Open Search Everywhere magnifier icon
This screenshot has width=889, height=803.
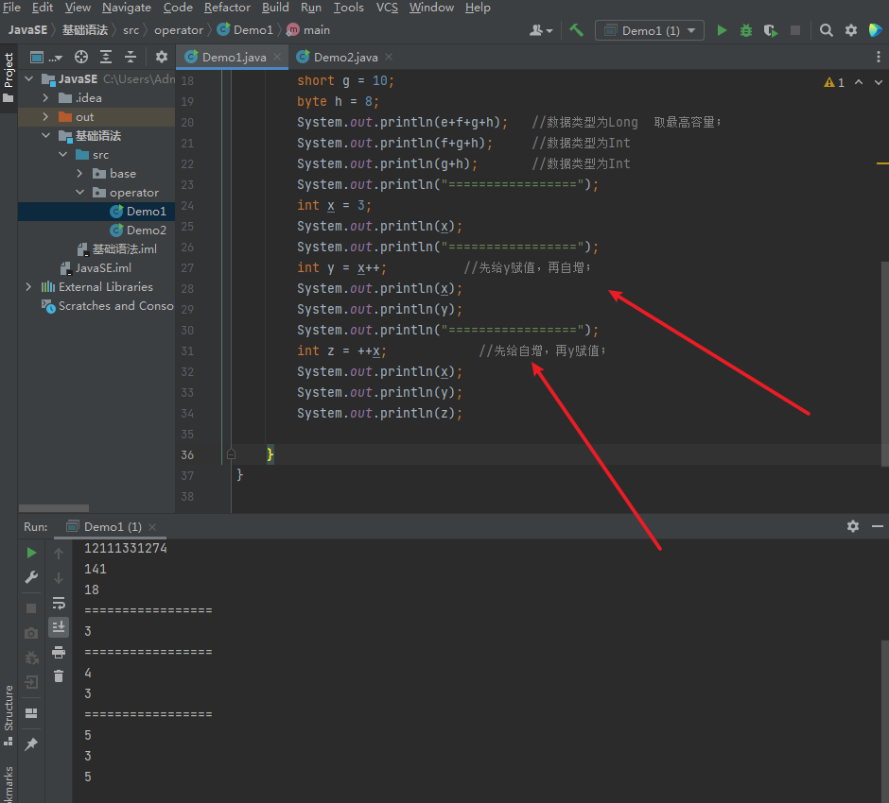pos(826,30)
